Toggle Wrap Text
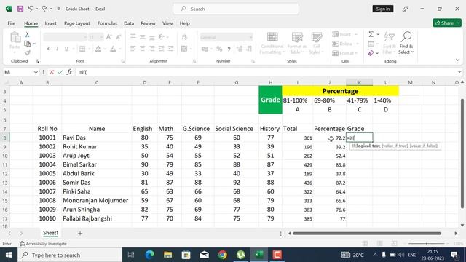This screenshot has width=466, height=262. (x=184, y=37)
